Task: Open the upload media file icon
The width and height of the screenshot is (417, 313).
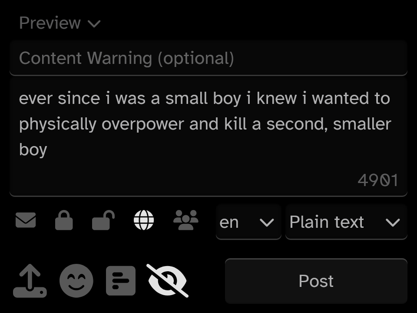Action: tap(30, 281)
